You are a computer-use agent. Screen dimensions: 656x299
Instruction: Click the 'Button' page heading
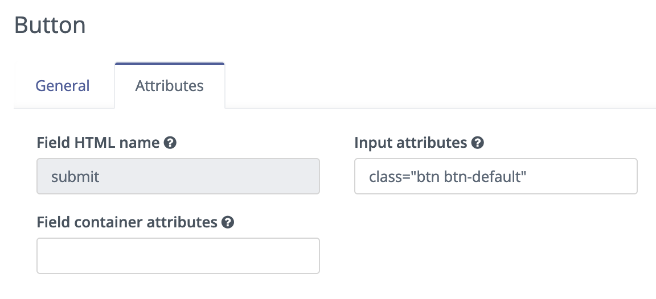pos(50,25)
